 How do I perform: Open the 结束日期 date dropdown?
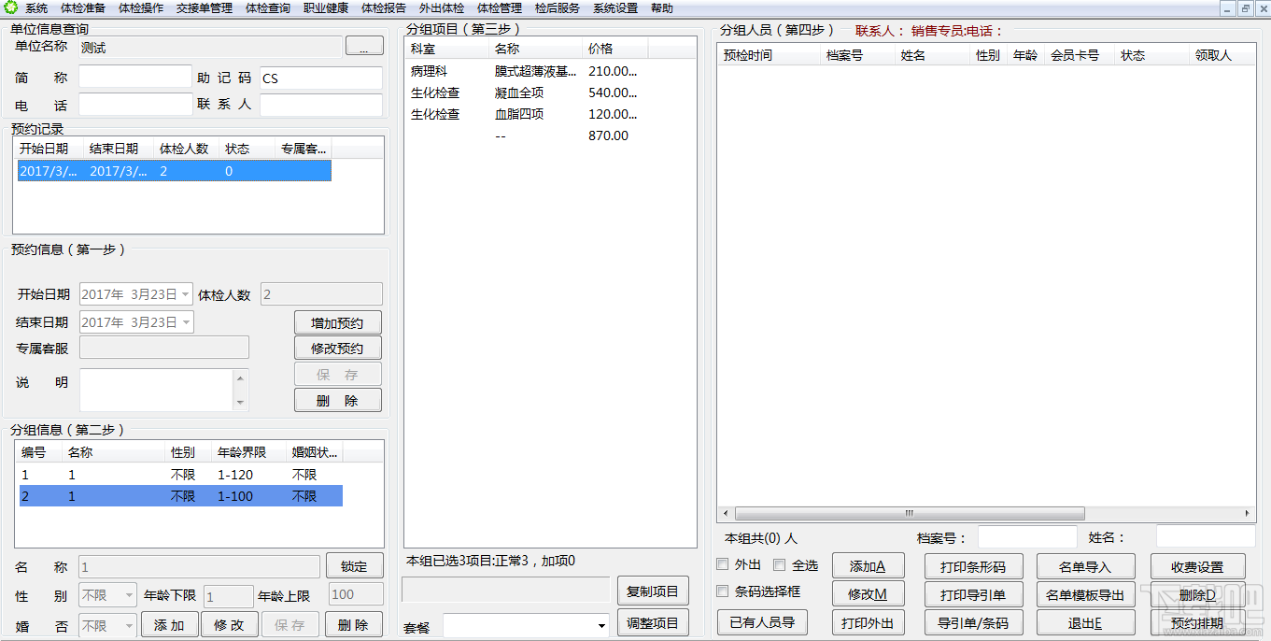click(186, 322)
